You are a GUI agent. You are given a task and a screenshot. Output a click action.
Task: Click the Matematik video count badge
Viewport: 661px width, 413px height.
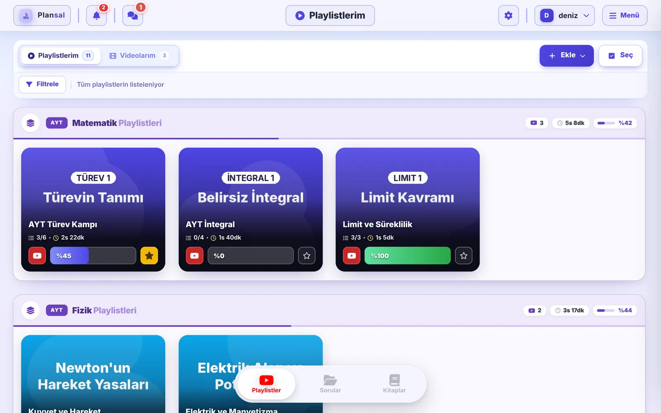(x=537, y=123)
